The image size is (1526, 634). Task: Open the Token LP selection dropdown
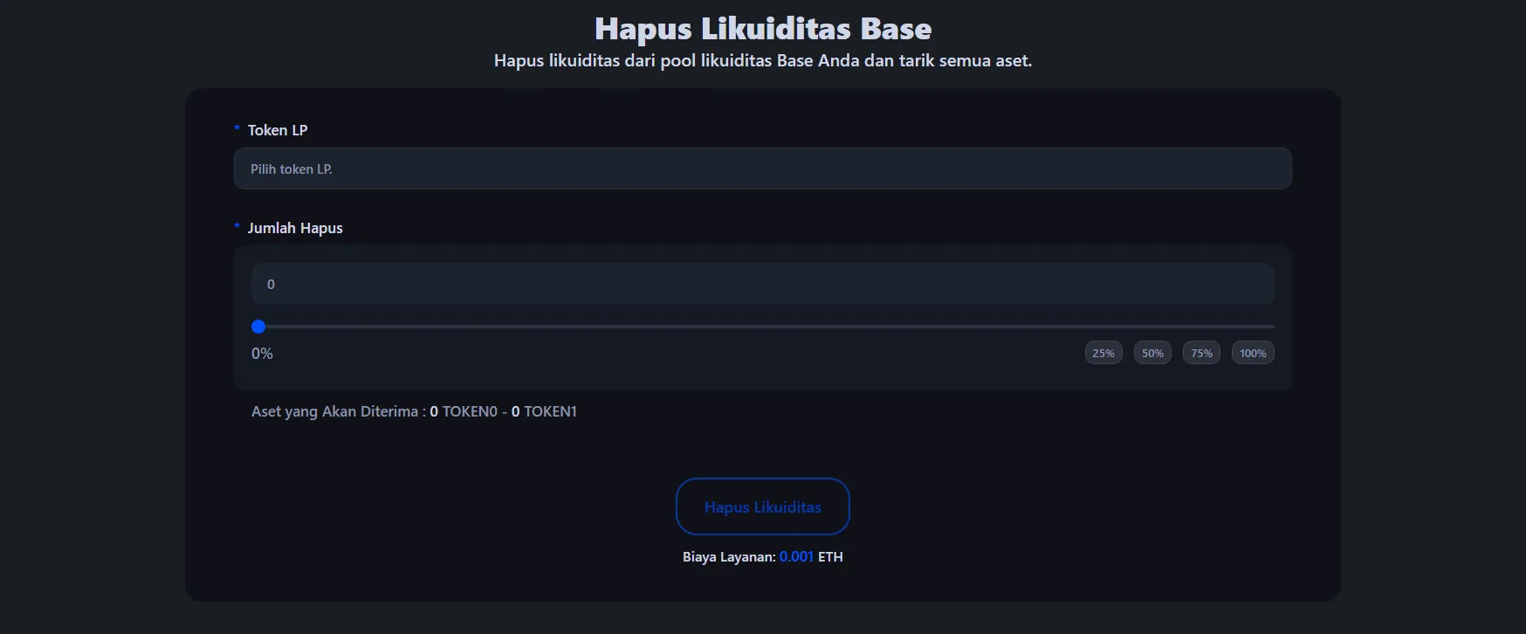coord(762,169)
